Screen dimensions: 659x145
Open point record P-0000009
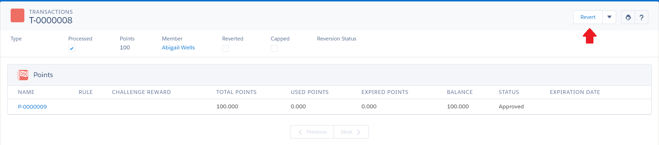pyautogui.click(x=32, y=107)
